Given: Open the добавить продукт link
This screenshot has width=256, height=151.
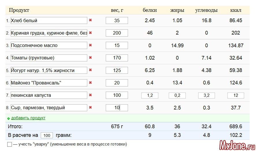Looking at the screenshot, I should point(28,118).
